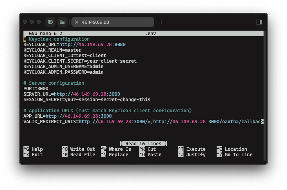Select the 46.149.69.28 terminal tab
Screen dimensions: 287x190
point(113,22)
